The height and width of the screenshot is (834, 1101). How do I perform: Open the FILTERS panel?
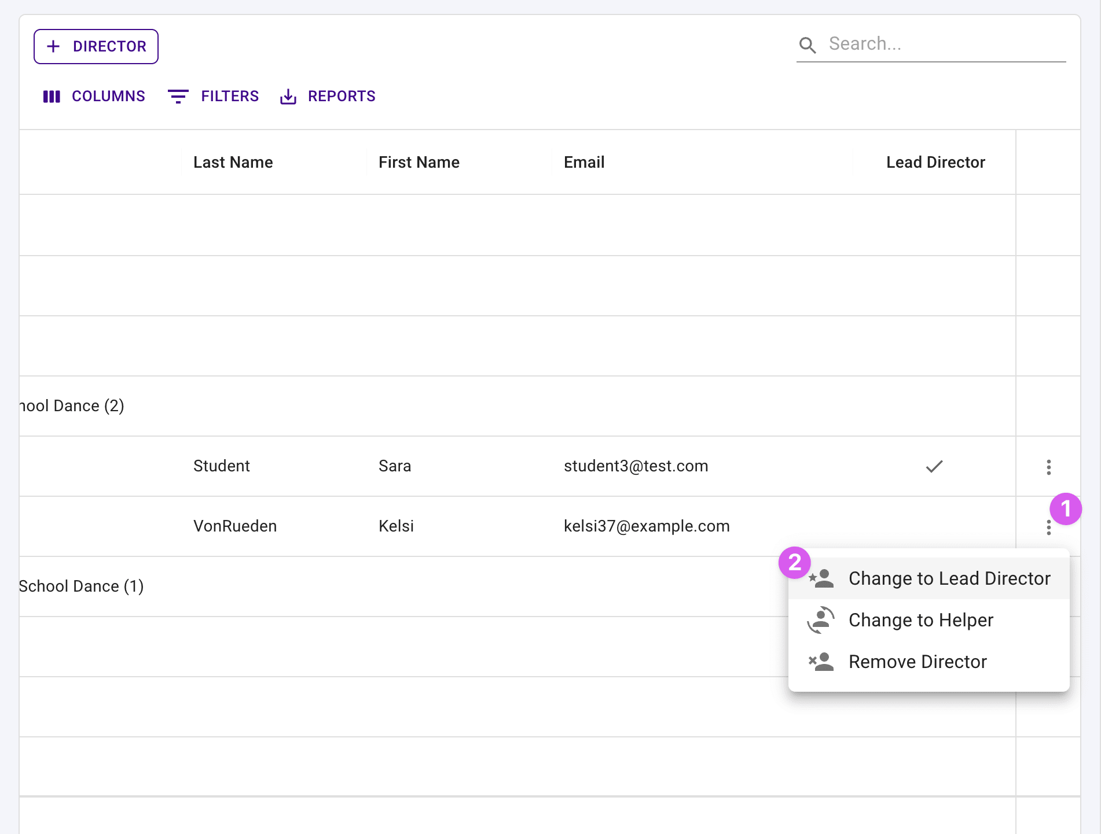(213, 96)
